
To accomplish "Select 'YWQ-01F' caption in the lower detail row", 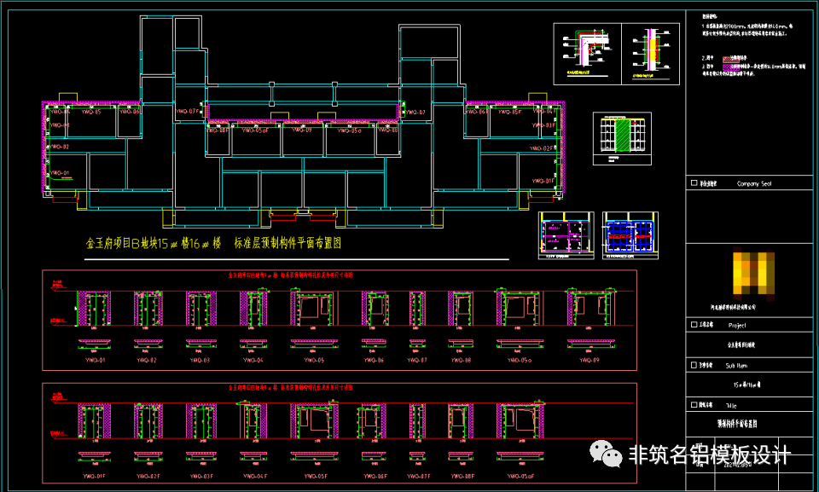I will click(95, 477).
